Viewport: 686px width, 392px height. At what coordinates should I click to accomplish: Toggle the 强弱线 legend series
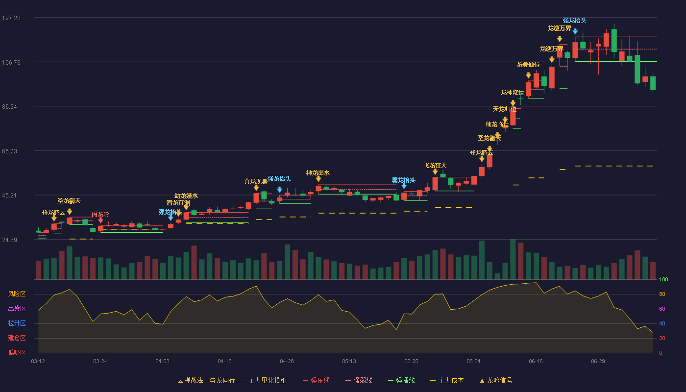point(359,380)
